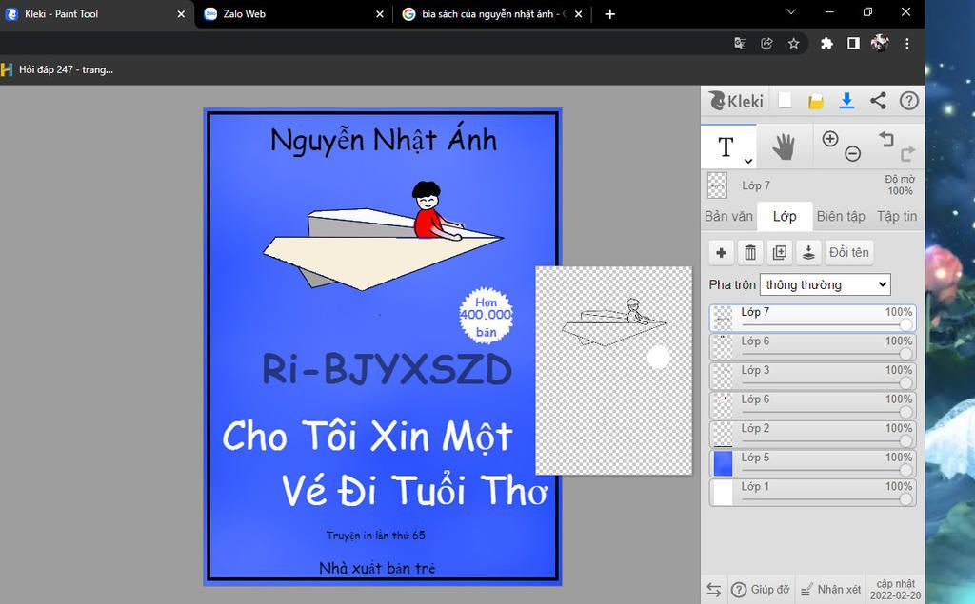Click the current layer preview next to Lớp 7 label

click(x=718, y=185)
